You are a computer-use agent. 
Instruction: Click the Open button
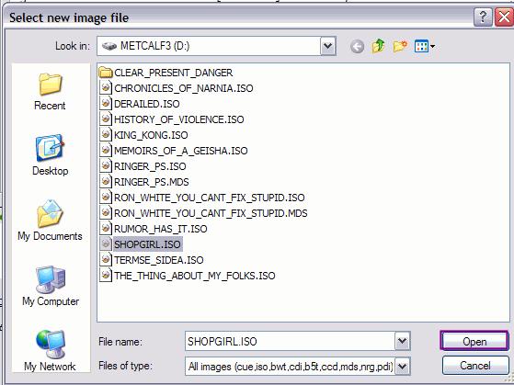[x=474, y=341]
